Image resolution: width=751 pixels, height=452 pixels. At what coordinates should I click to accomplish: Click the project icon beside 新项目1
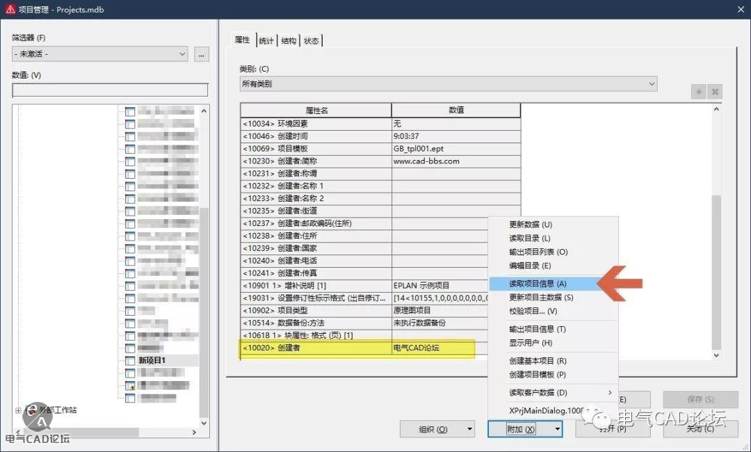pyautogui.click(x=129, y=360)
